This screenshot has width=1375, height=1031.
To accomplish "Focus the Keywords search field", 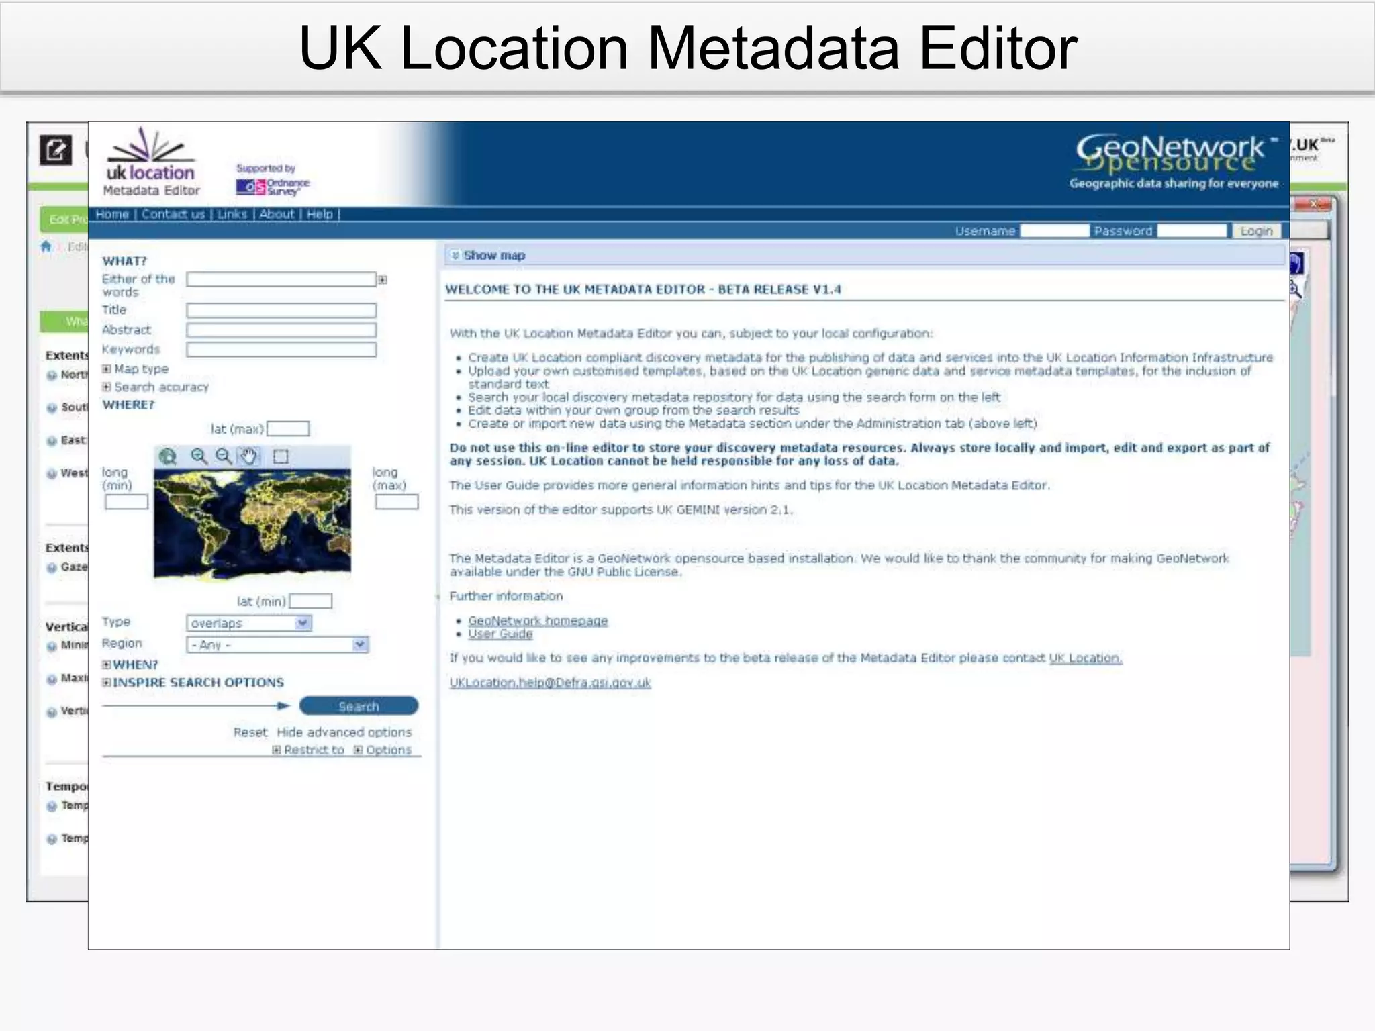I will coord(281,350).
